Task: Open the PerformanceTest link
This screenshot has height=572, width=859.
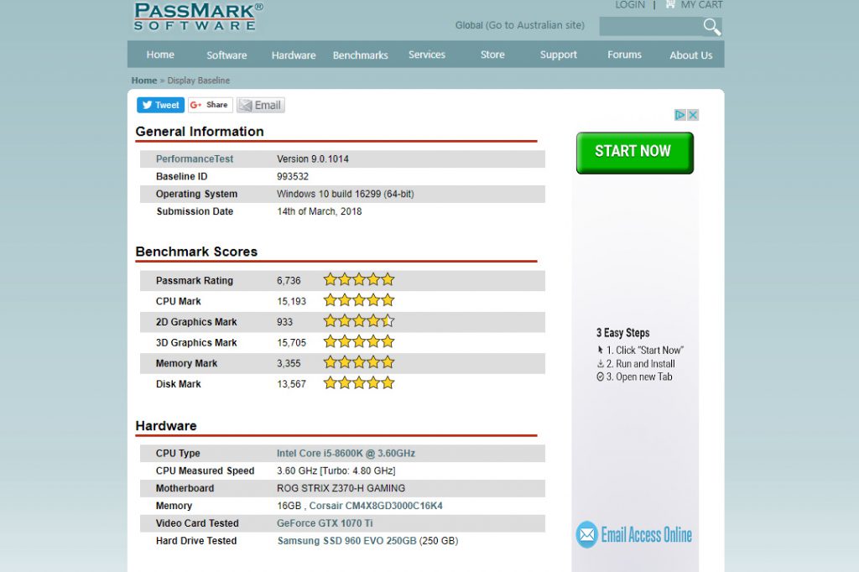Action: tap(195, 159)
